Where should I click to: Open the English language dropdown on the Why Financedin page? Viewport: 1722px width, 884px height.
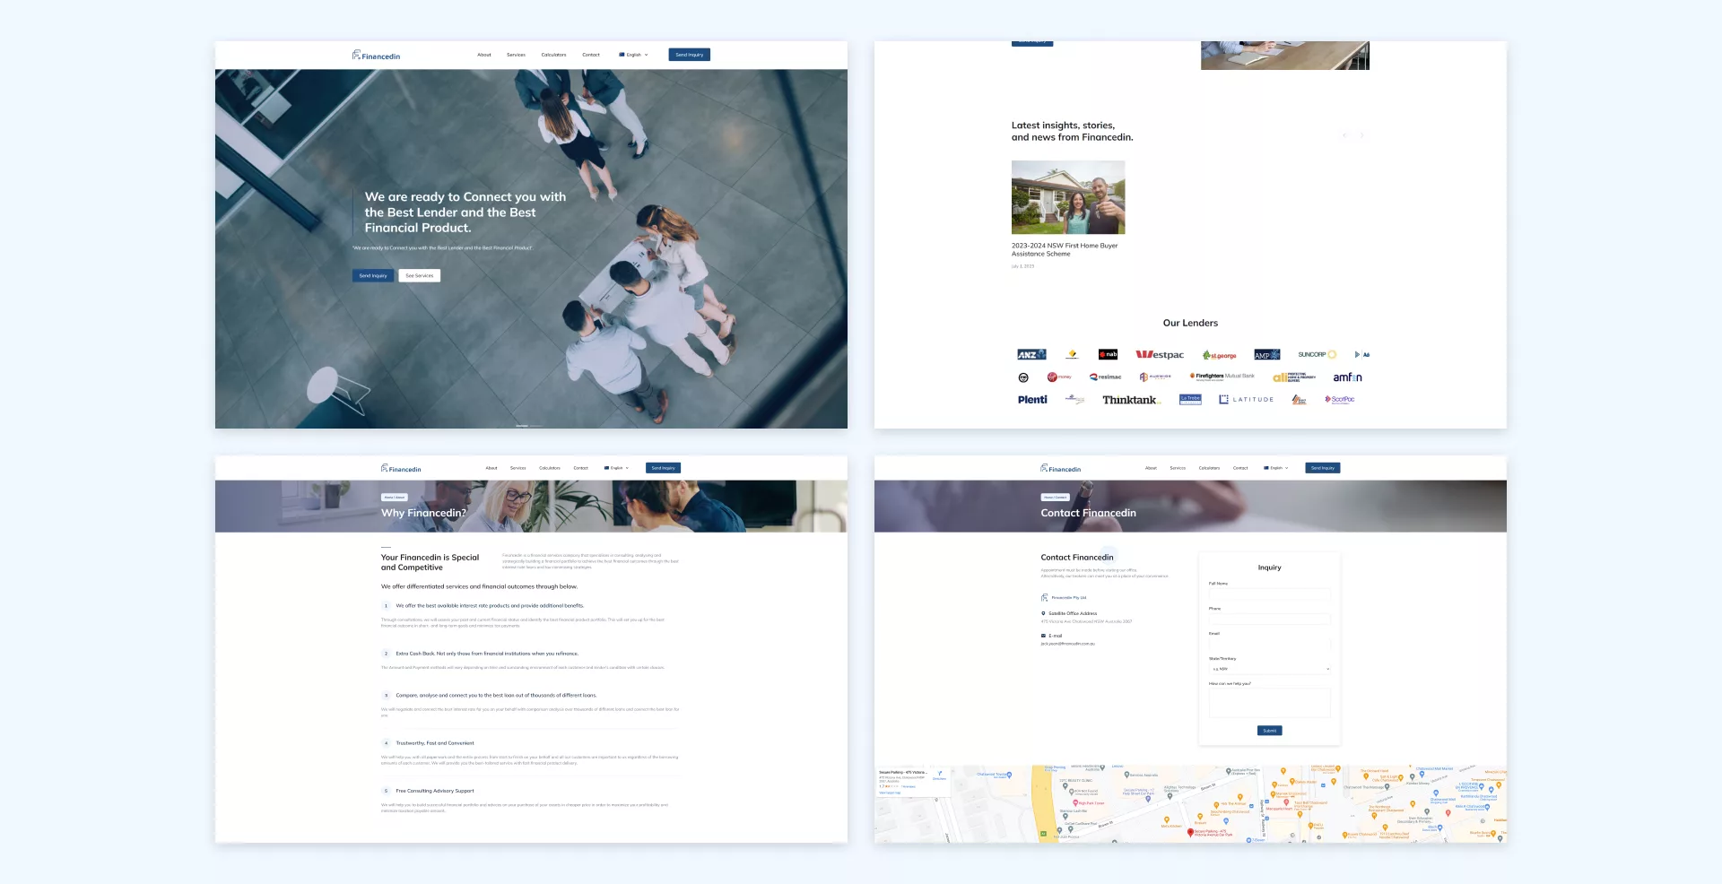pos(616,468)
